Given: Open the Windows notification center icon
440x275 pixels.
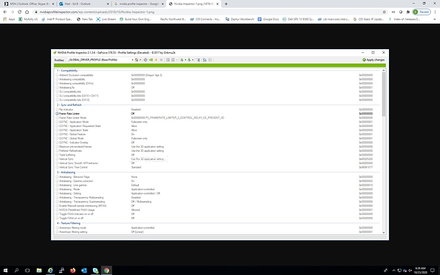Looking at the screenshot, I should [x=432, y=271].
